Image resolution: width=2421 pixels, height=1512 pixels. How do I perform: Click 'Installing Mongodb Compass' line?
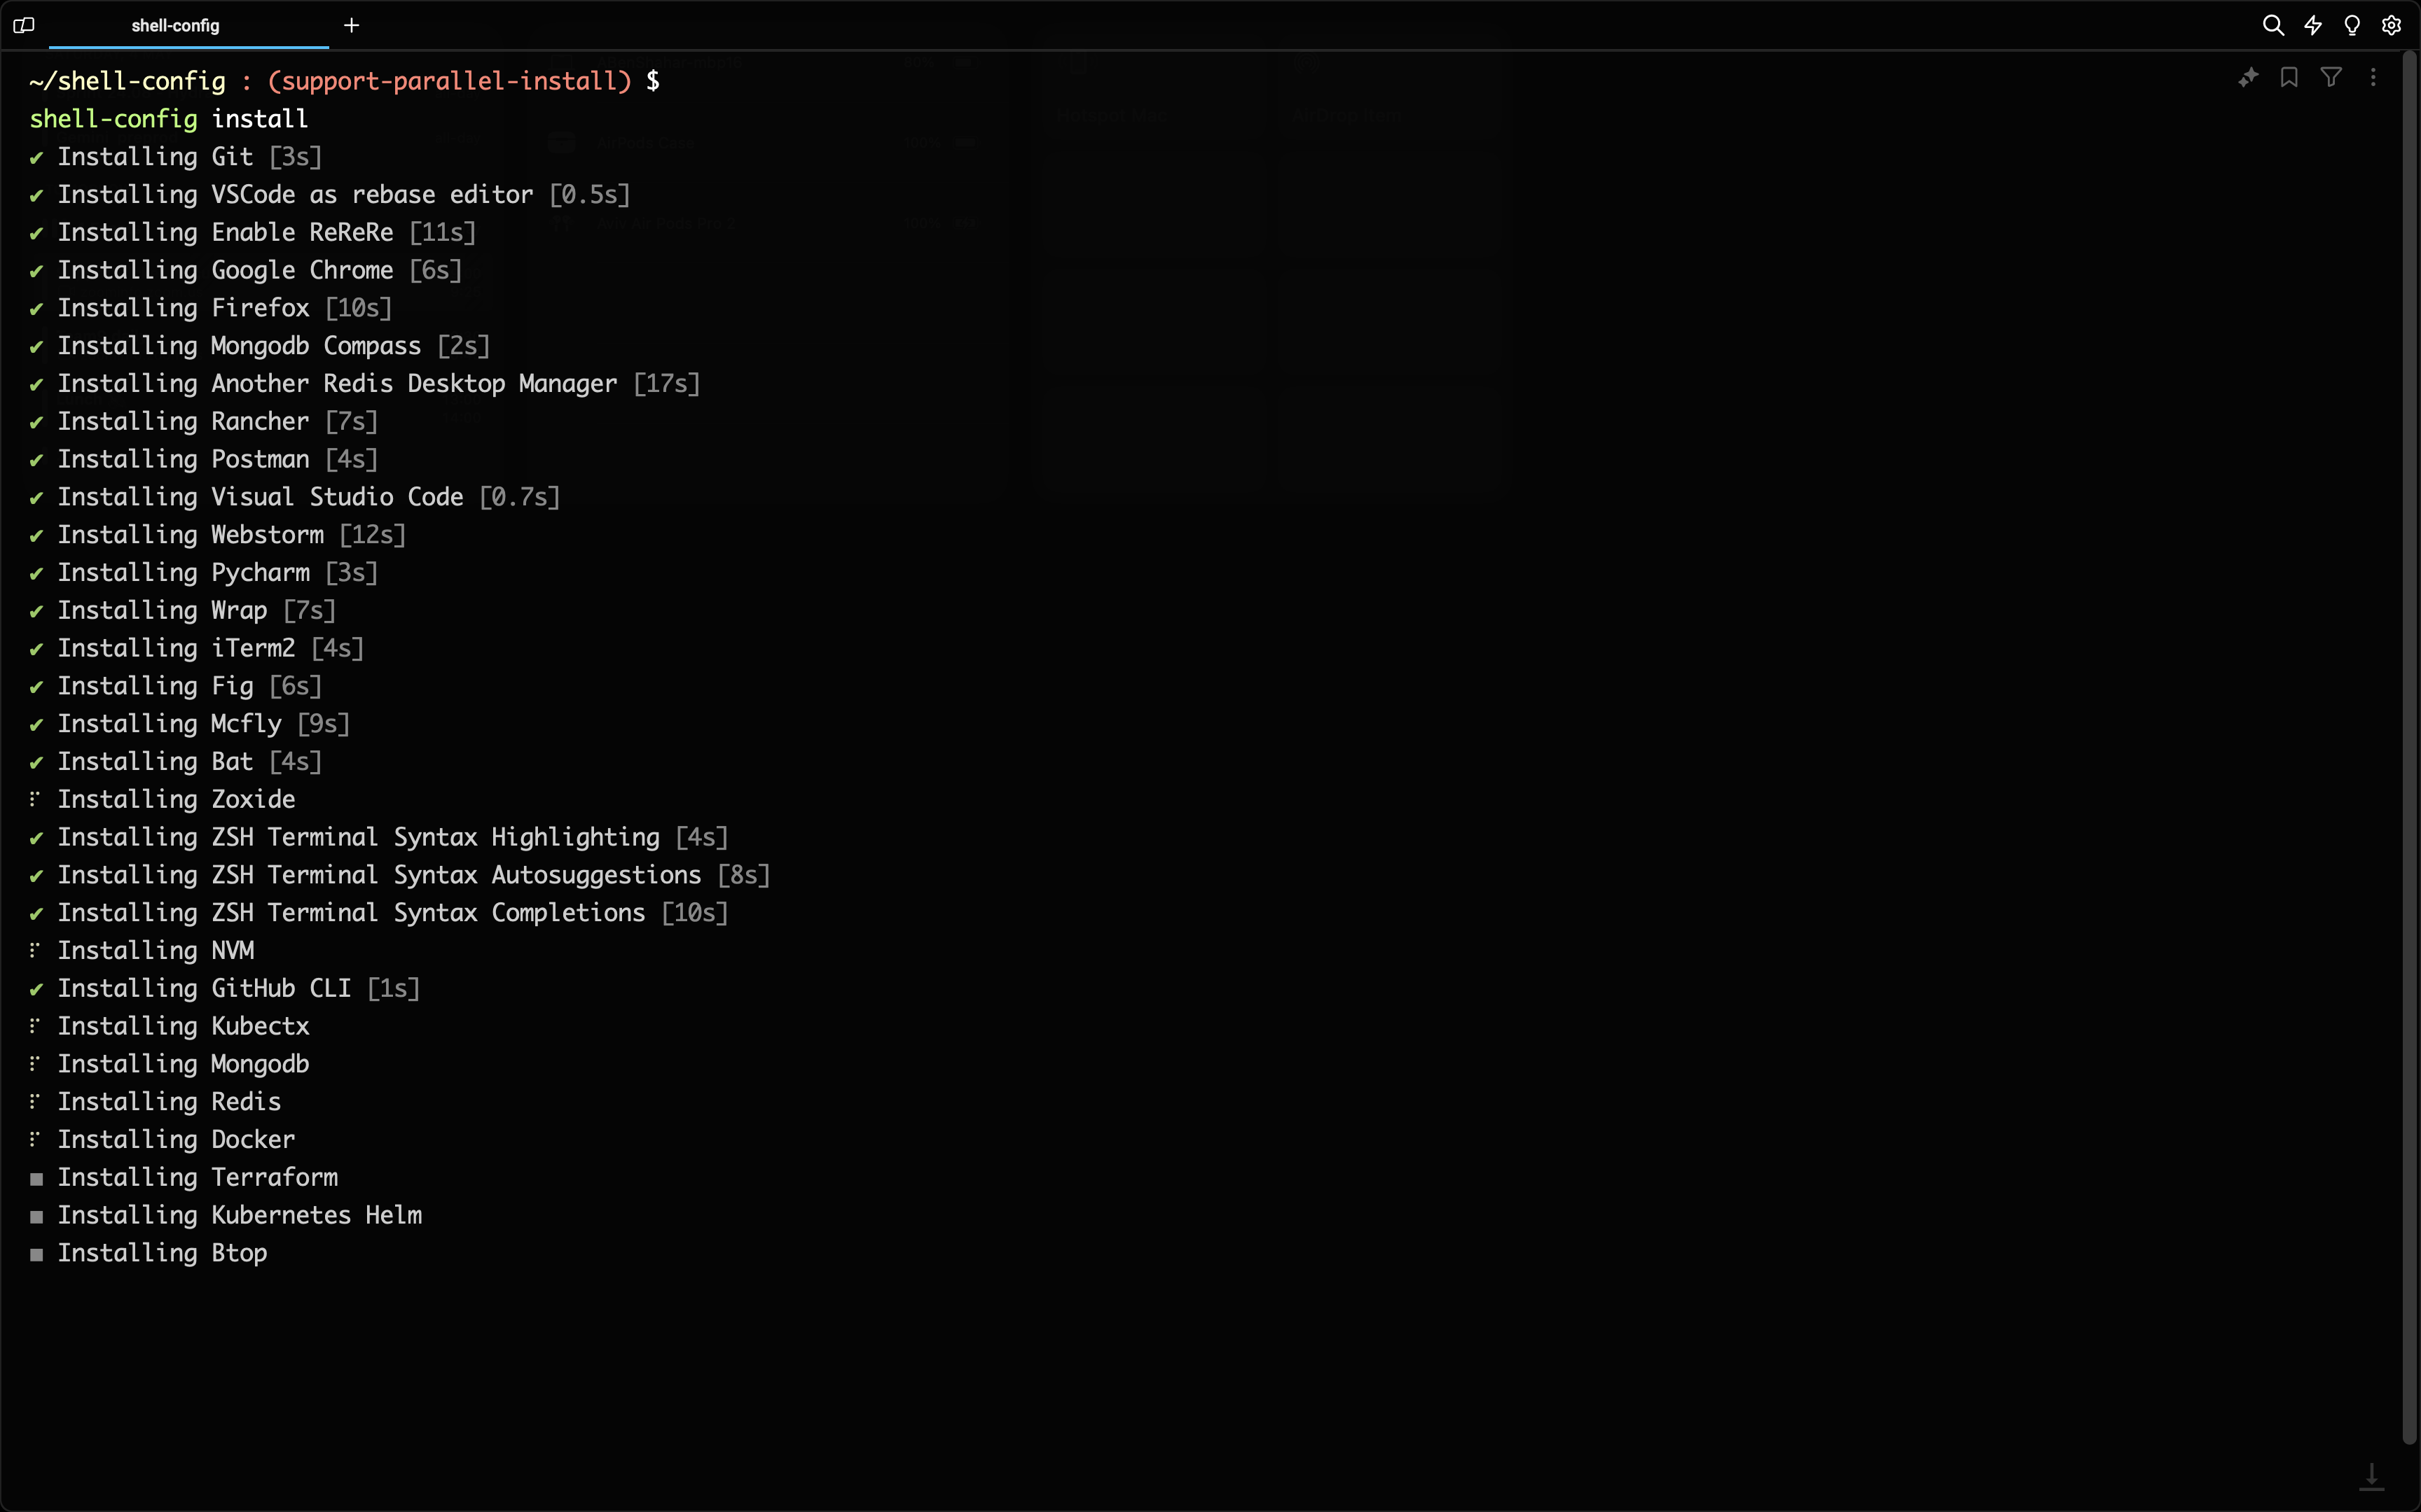pyautogui.click(x=260, y=346)
